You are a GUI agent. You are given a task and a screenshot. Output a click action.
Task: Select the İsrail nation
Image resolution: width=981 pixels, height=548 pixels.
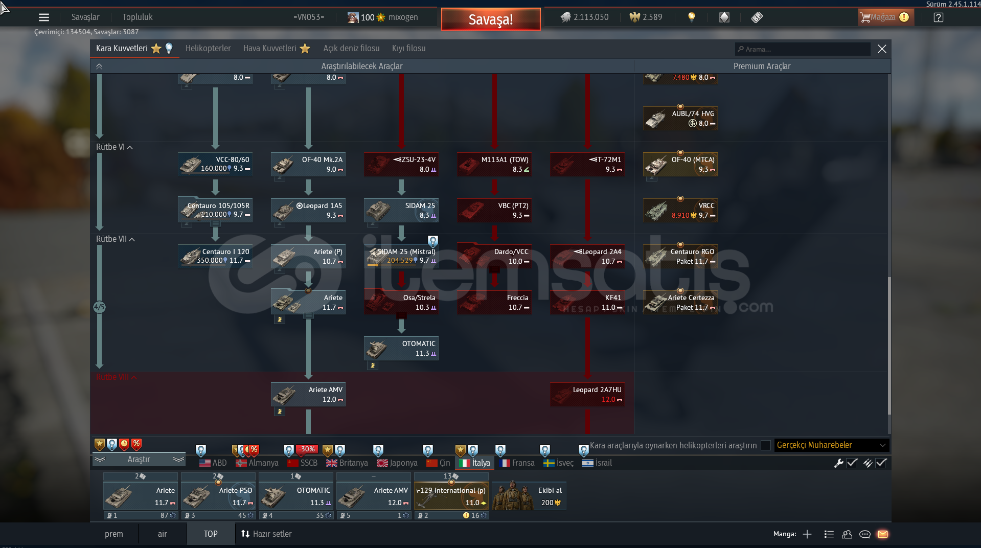point(597,463)
